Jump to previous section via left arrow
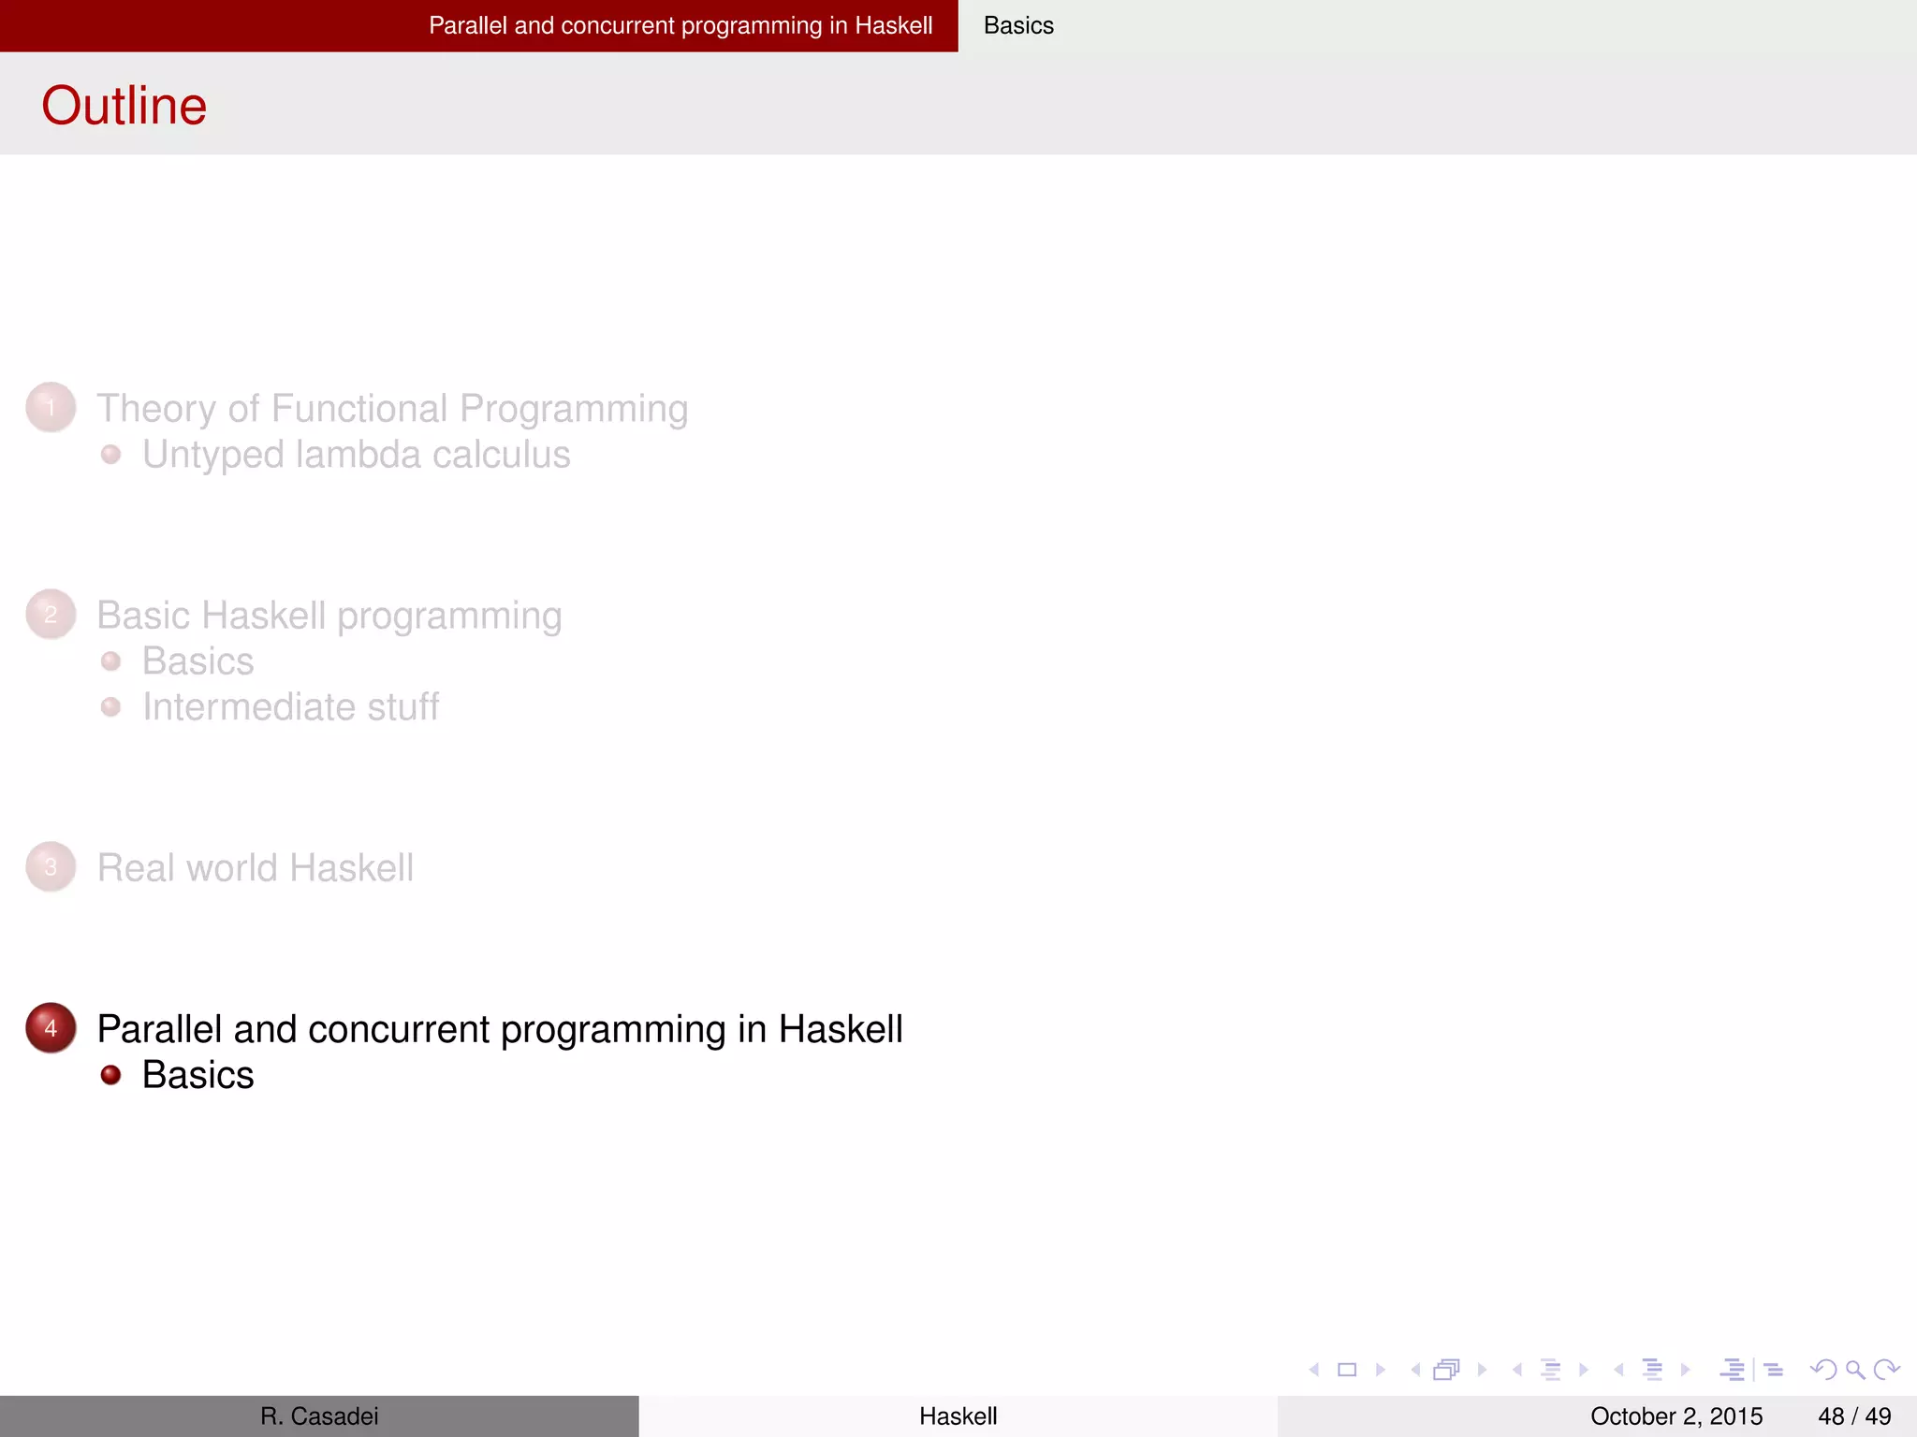Screen dimensions: 1917x1437 (x=1618, y=1370)
